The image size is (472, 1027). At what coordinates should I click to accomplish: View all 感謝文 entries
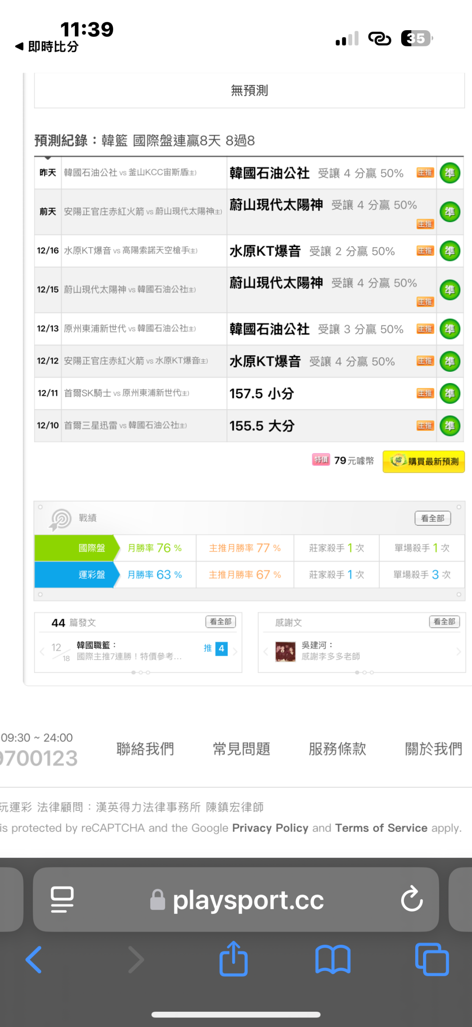click(444, 622)
